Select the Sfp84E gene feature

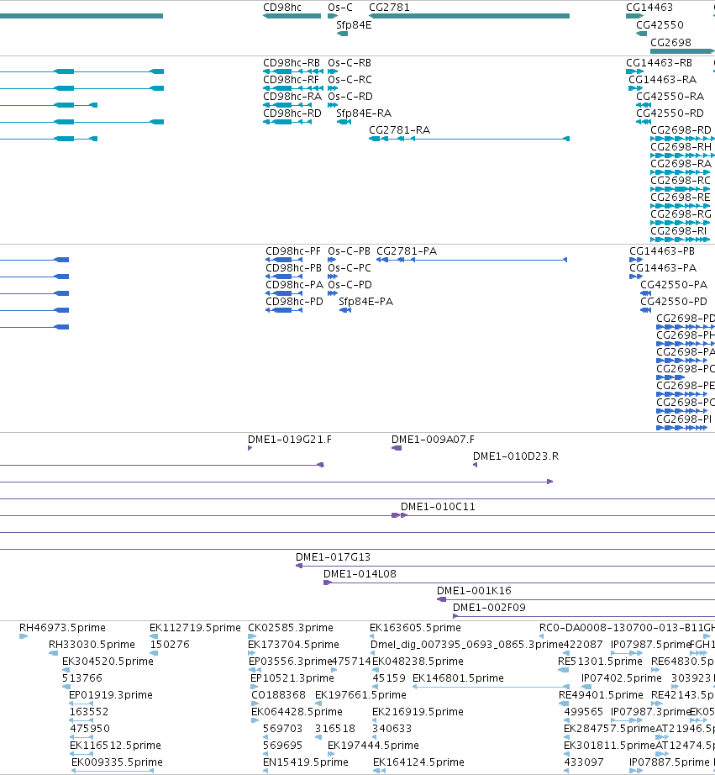pyautogui.click(x=342, y=34)
